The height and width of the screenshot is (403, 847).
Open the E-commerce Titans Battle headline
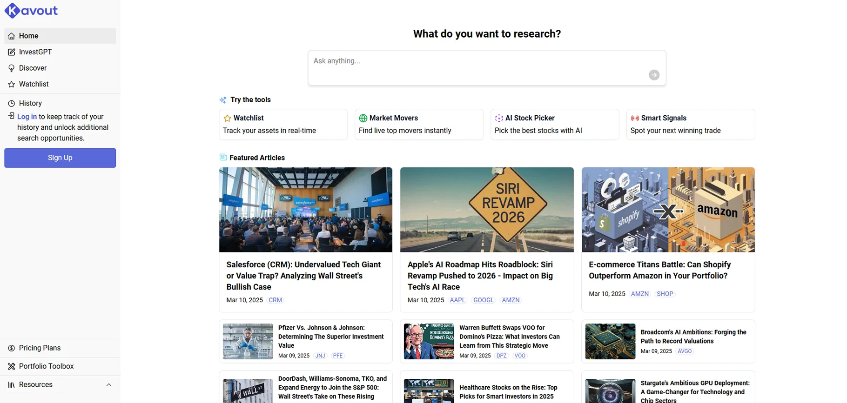tap(660, 270)
